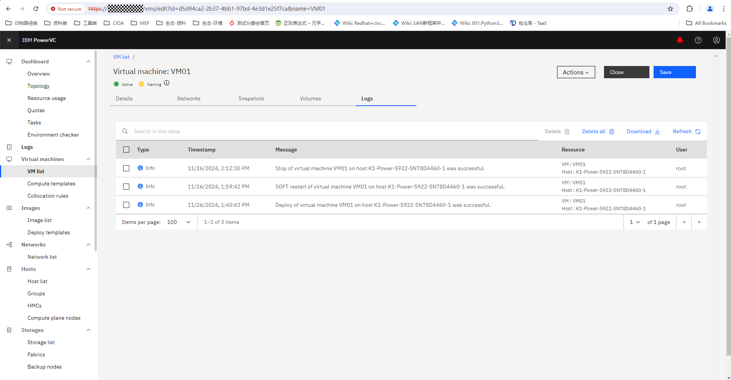Click the Delete all trash icon

coord(612,132)
